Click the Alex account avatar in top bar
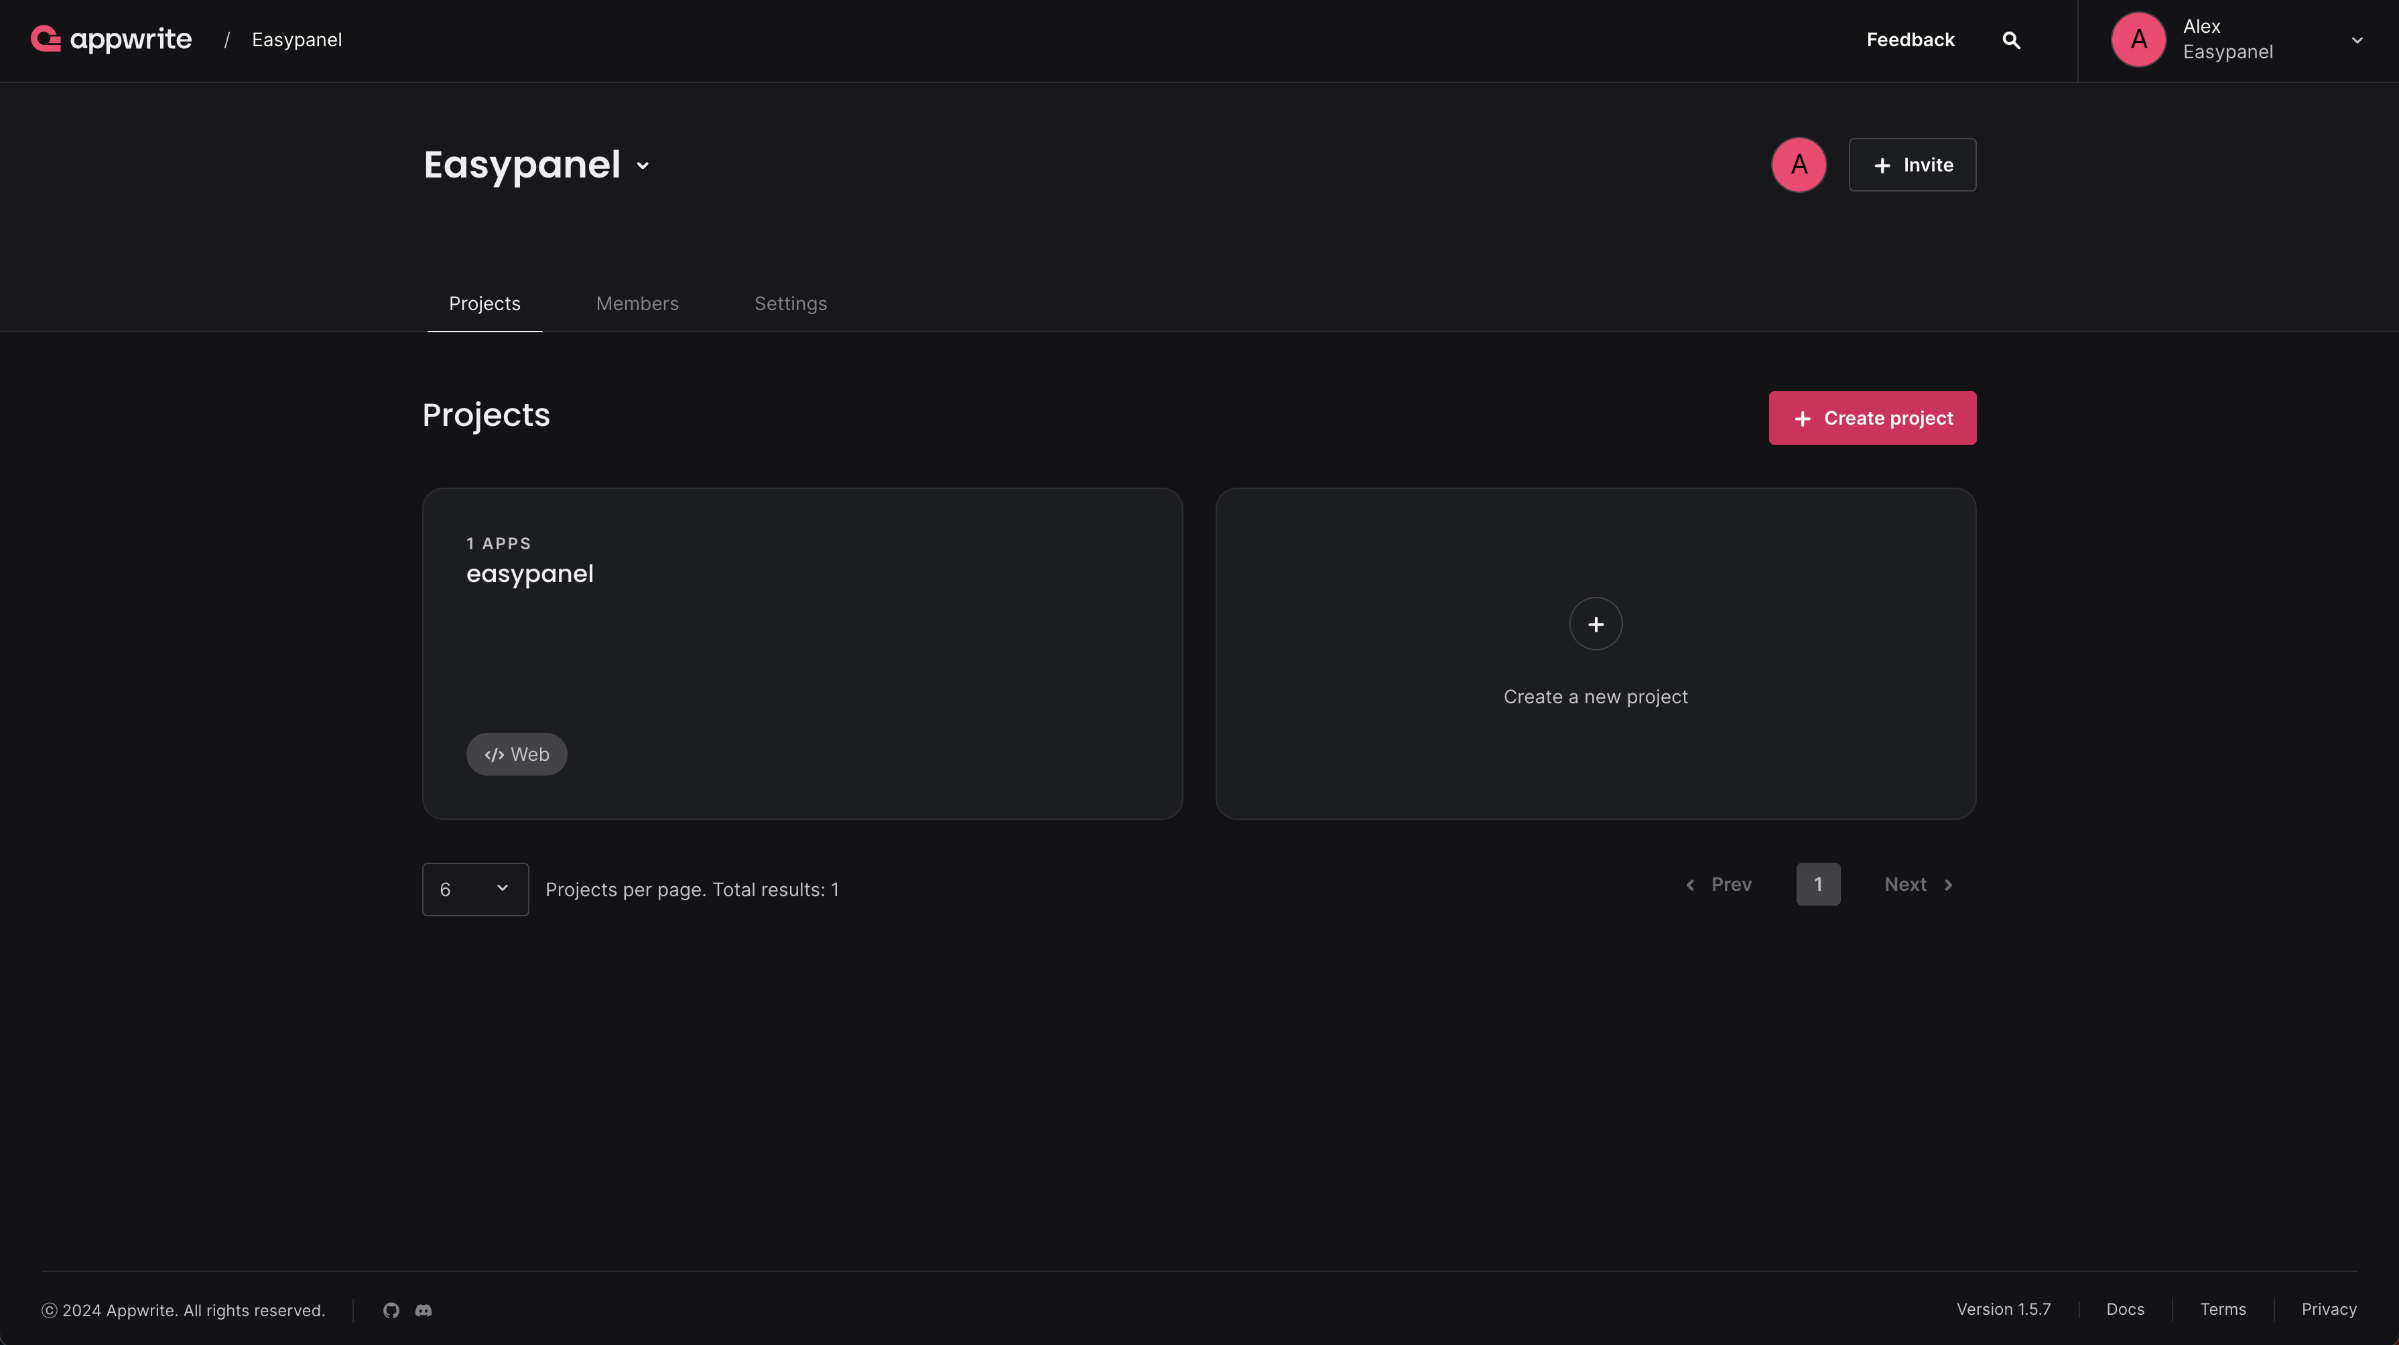This screenshot has width=2399, height=1345. click(2137, 39)
